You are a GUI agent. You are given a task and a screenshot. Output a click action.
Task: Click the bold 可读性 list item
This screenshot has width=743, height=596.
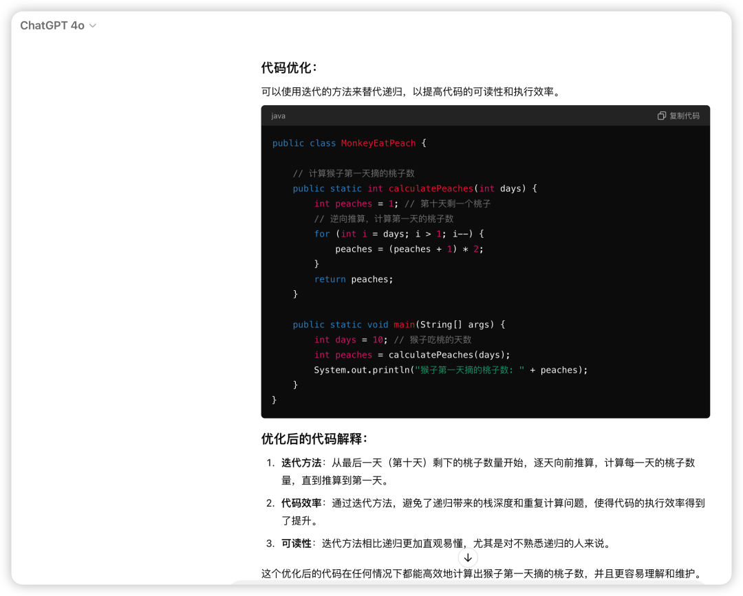tap(297, 543)
